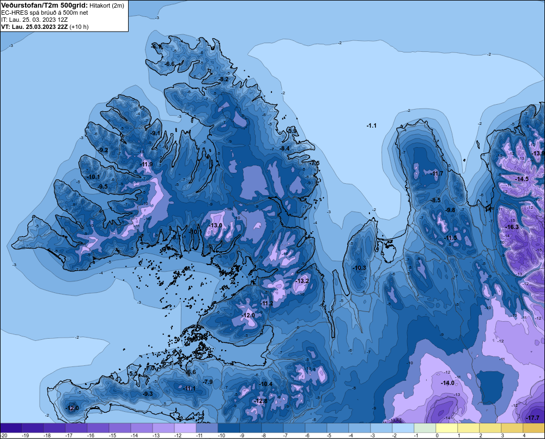Click the -17.7 temperature label
This screenshot has height=439, width=545.
point(533,418)
